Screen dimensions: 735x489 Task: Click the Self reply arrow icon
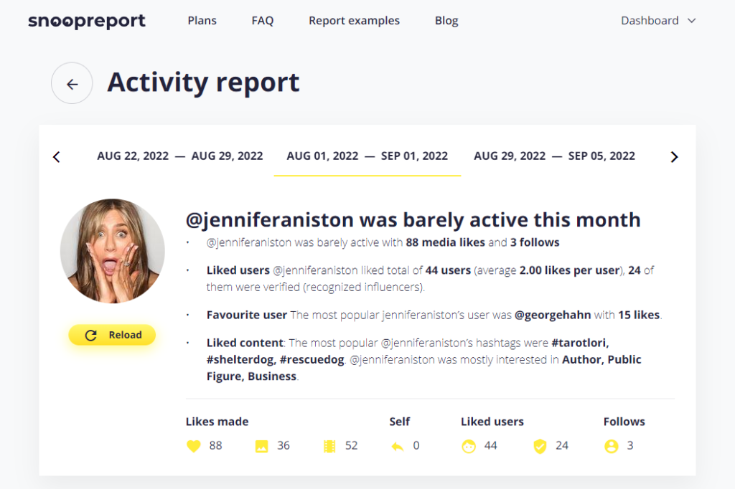click(398, 447)
